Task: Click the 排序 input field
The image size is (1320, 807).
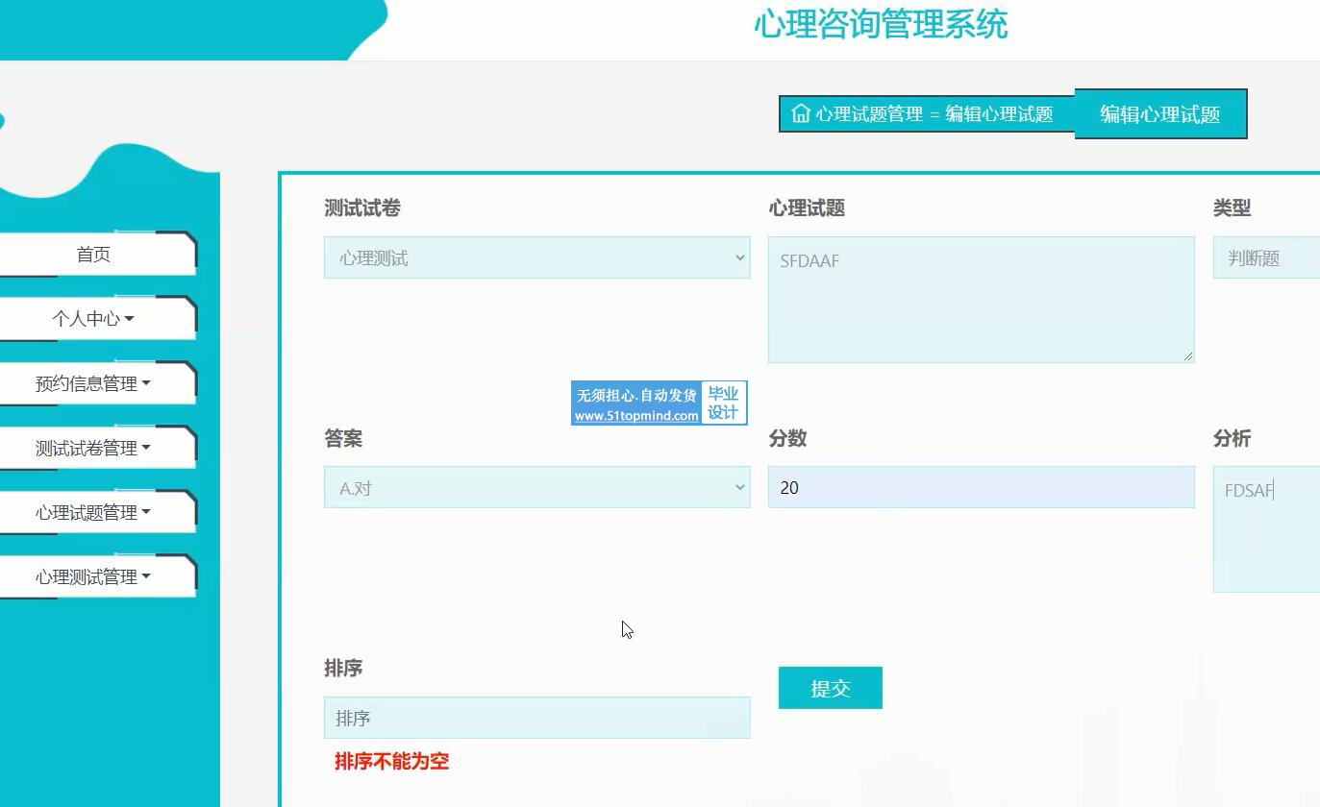Action: (537, 718)
